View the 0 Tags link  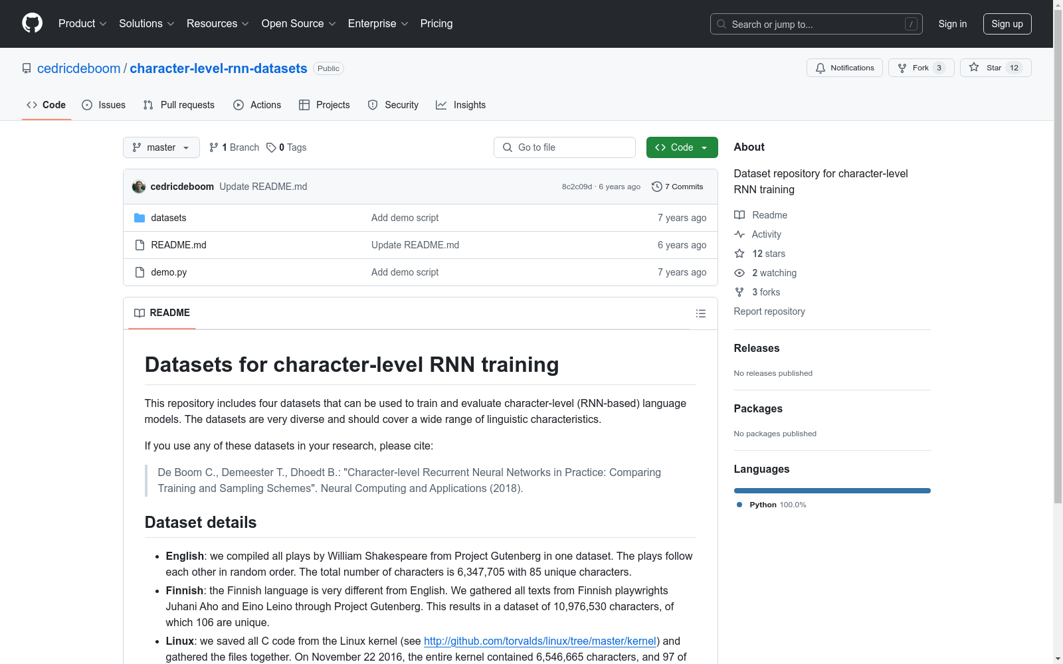pyautogui.click(x=286, y=147)
